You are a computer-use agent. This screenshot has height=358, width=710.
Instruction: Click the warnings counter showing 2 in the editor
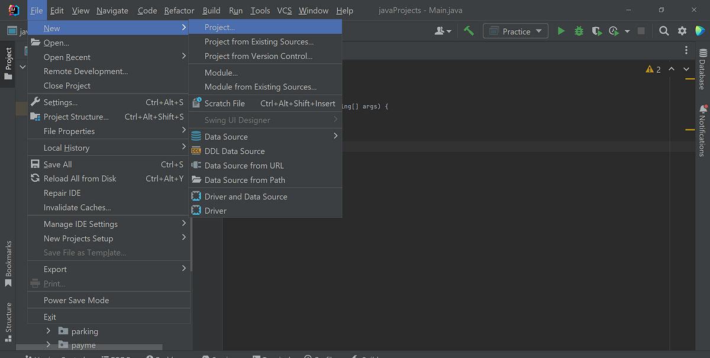click(653, 69)
